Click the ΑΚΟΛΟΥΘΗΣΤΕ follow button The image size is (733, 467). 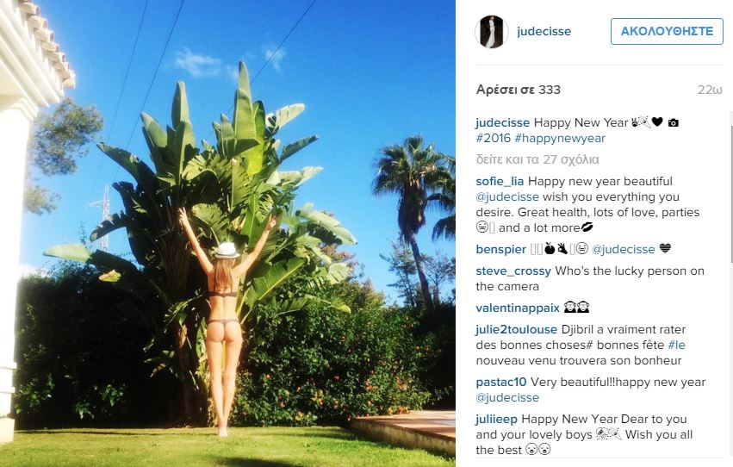click(x=667, y=31)
